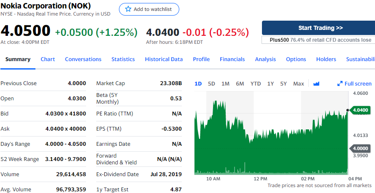This screenshot has height=193, width=375.
Task: Click the star icon in Add to watchlist
Action: (128, 9)
